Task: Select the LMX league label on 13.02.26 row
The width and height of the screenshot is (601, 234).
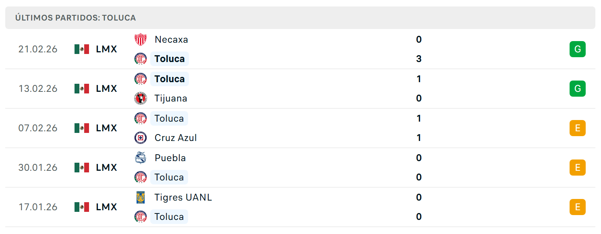Action: tap(106, 89)
